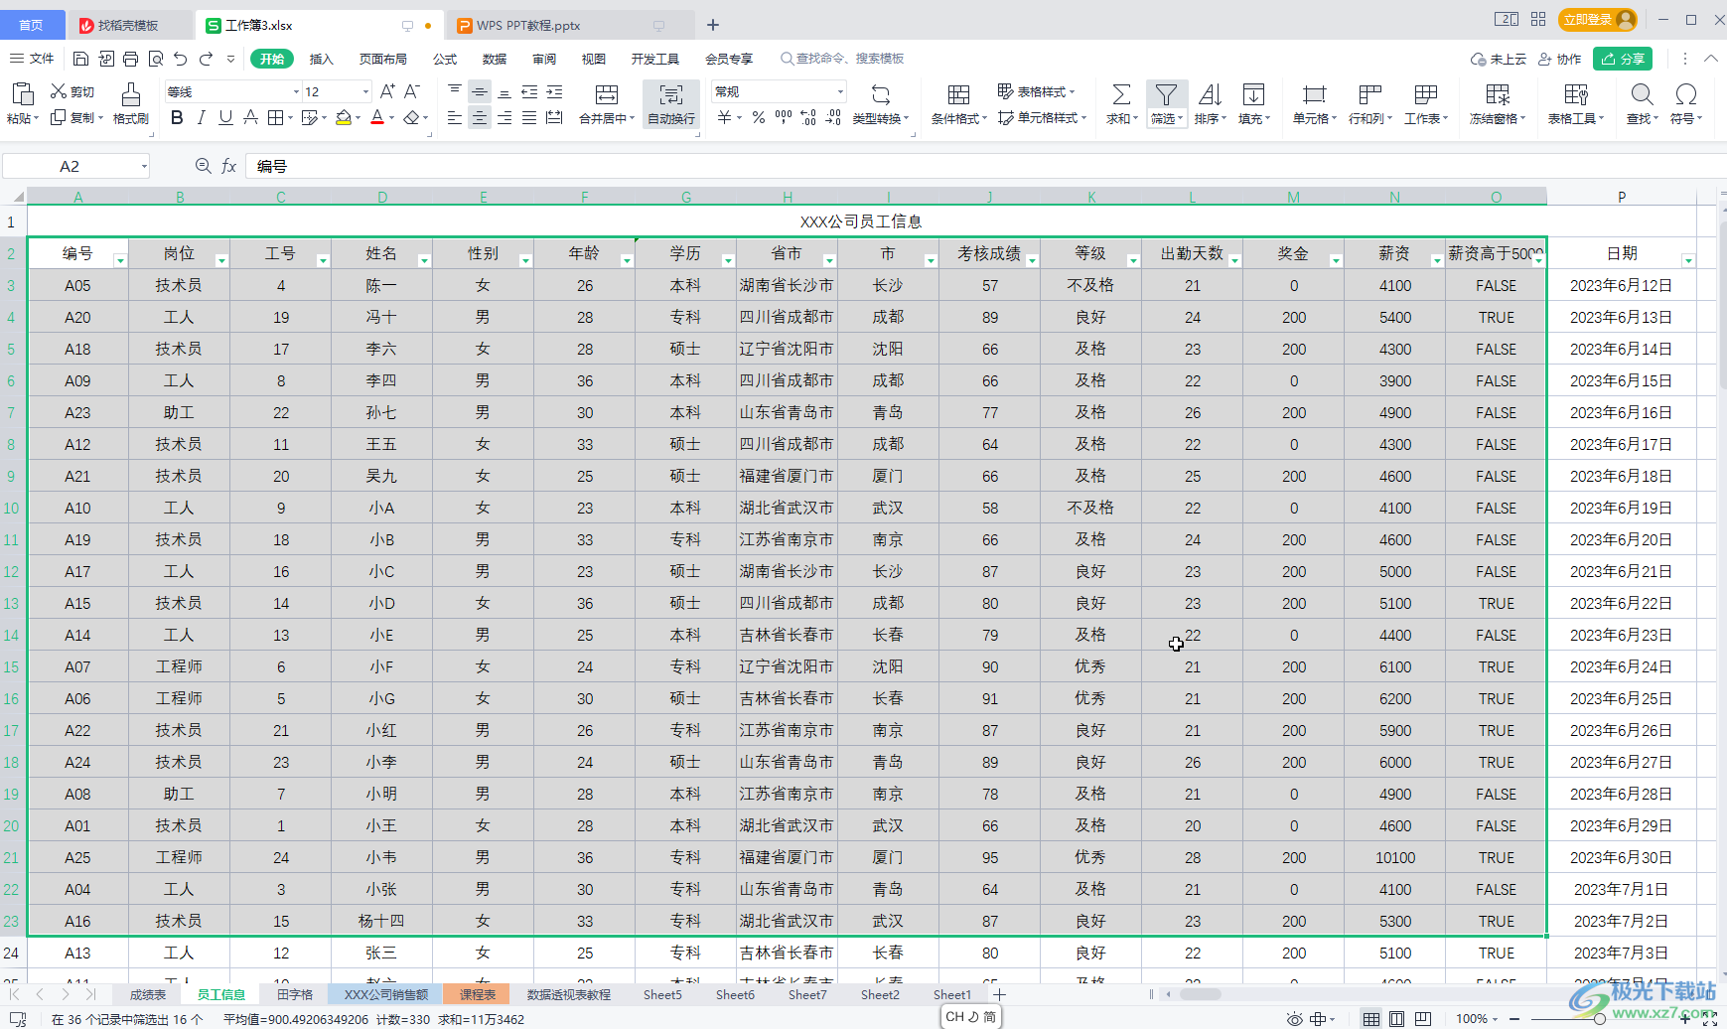Toggle Bold formatting
Viewport: 1727px width, 1029px height.
coord(177,118)
